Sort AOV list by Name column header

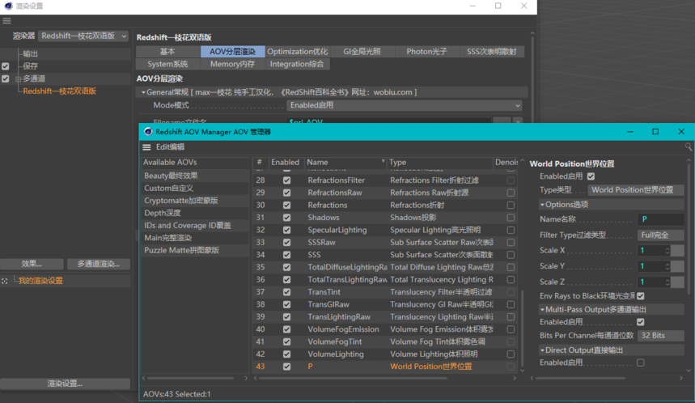tap(345, 163)
